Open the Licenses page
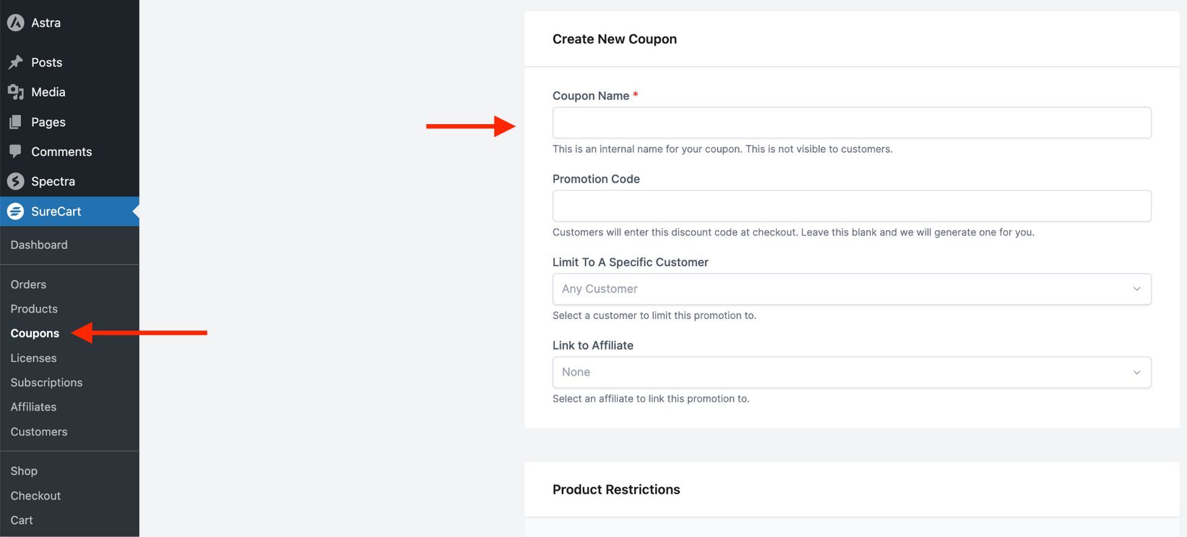Viewport: 1187px width, 537px height. pyautogui.click(x=33, y=358)
